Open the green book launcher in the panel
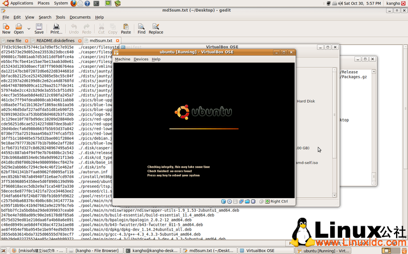Screen dimensions: 408x254 (118, 3)
